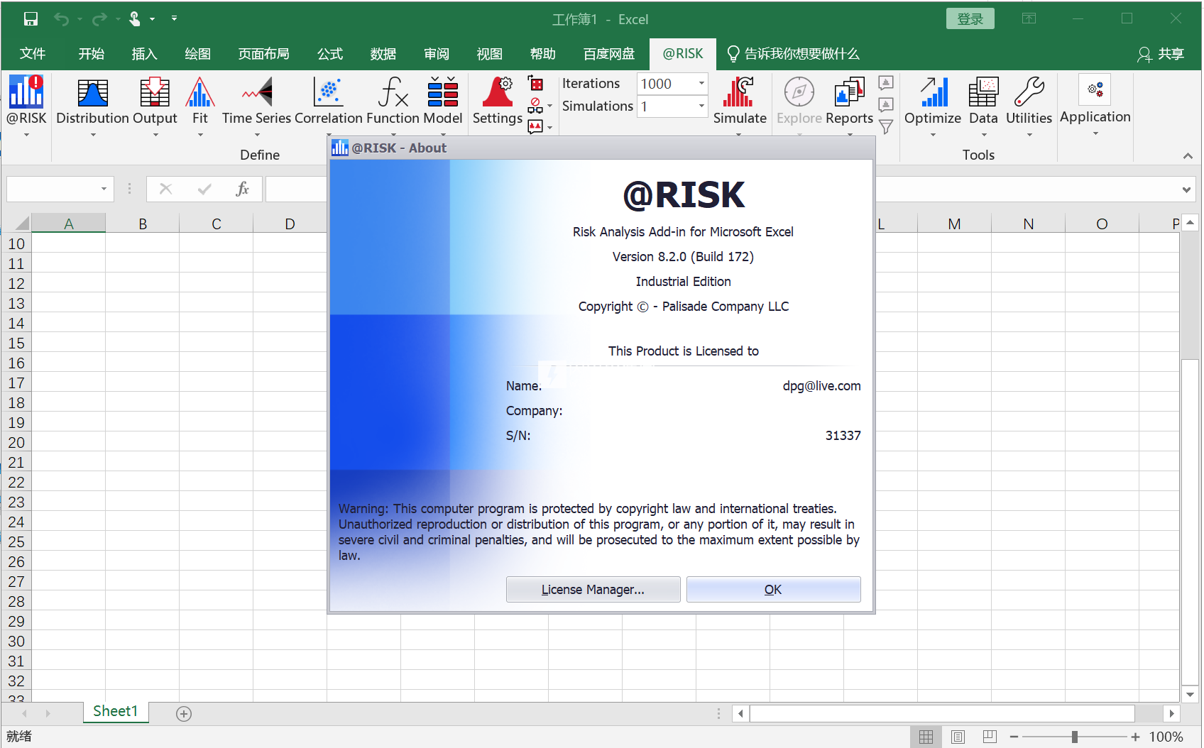The height and width of the screenshot is (748, 1204).
Task: Switch to the 百度网盘 ribbon tab
Action: (x=609, y=54)
